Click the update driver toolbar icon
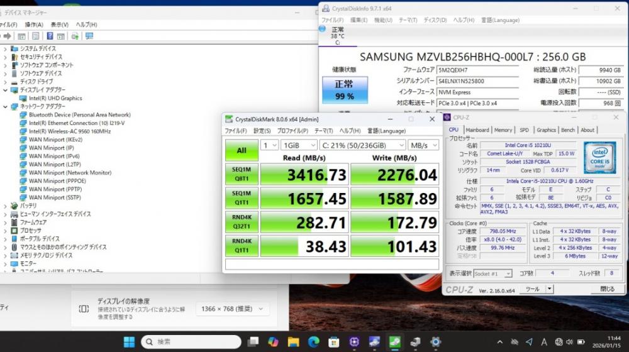Screen dimensions: 629x352 [75, 36]
